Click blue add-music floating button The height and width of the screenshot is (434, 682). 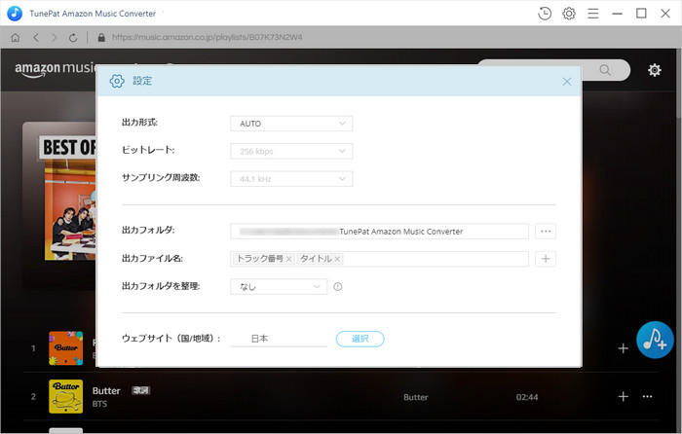[655, 340]
